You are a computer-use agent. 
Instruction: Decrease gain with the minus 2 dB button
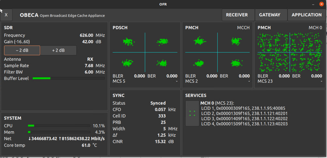[22, 50]
